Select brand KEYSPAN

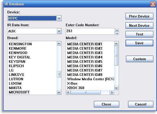coord(17,62)
